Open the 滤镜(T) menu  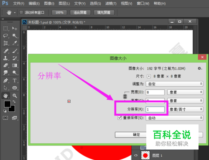tap(111, 3)
